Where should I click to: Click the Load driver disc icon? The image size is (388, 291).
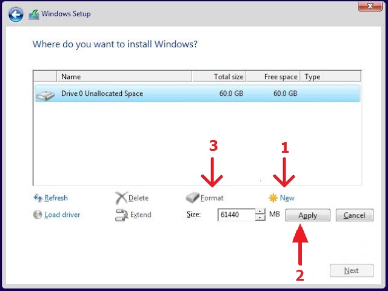click(x=38, y=215)
